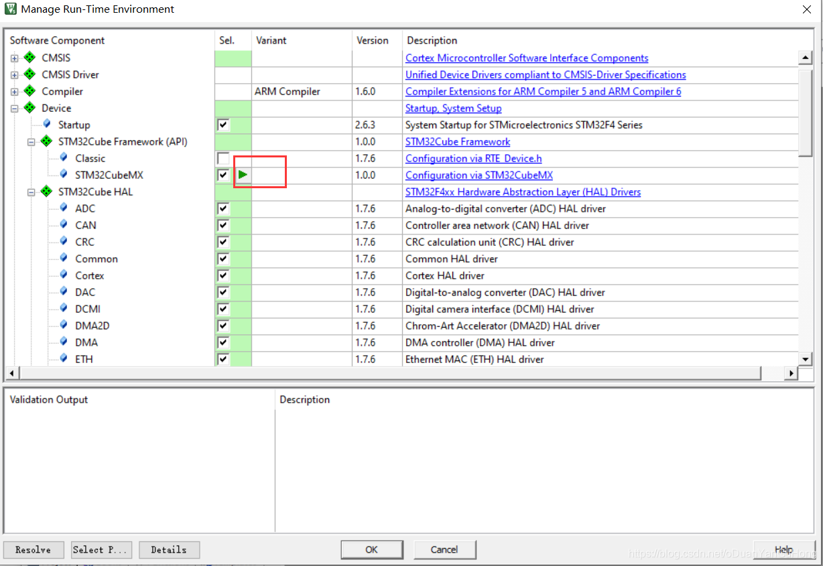This screenshot has height=566, width=823.
Task: Toggle the Cortex HAL driver checkbox
Action: pyautogui.click(x=223, y=275)
